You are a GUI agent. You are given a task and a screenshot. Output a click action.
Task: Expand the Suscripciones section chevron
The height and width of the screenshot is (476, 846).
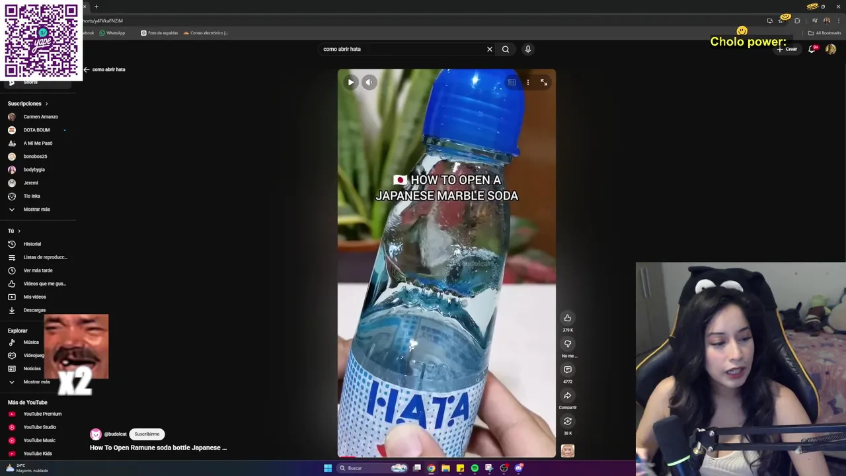(46, 104)
